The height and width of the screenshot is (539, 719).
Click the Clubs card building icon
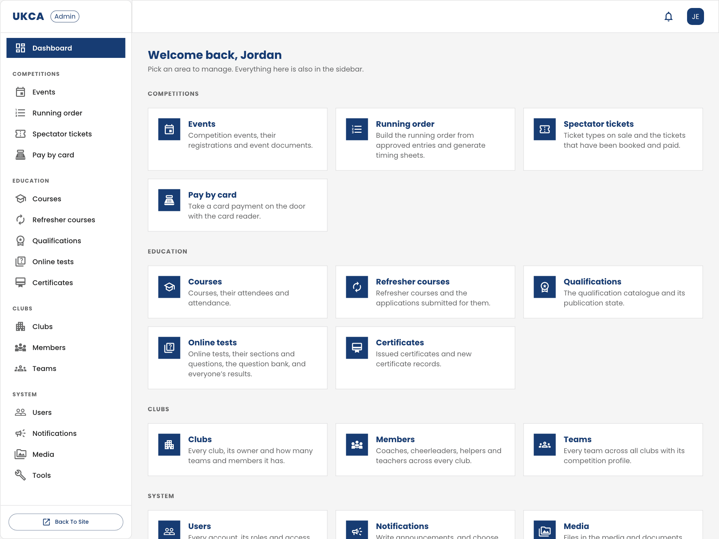tap(169, 445)
